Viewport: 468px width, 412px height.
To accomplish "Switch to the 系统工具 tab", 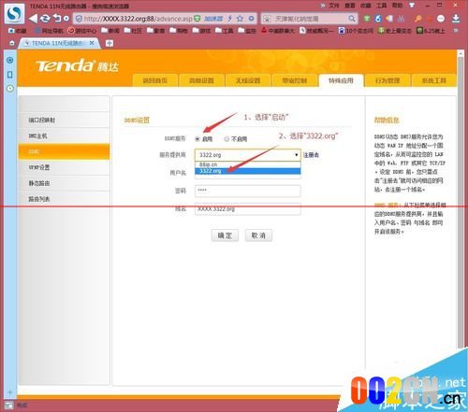I will click(434, 80).
